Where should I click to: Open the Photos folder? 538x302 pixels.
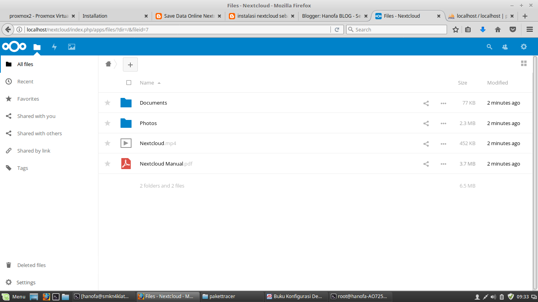pyautogui.click(x=148, y=123)
